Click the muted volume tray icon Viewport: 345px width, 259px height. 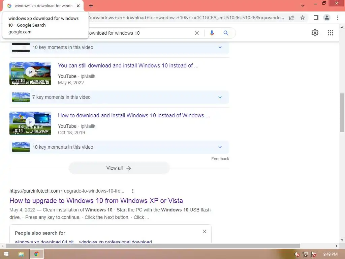297,254
